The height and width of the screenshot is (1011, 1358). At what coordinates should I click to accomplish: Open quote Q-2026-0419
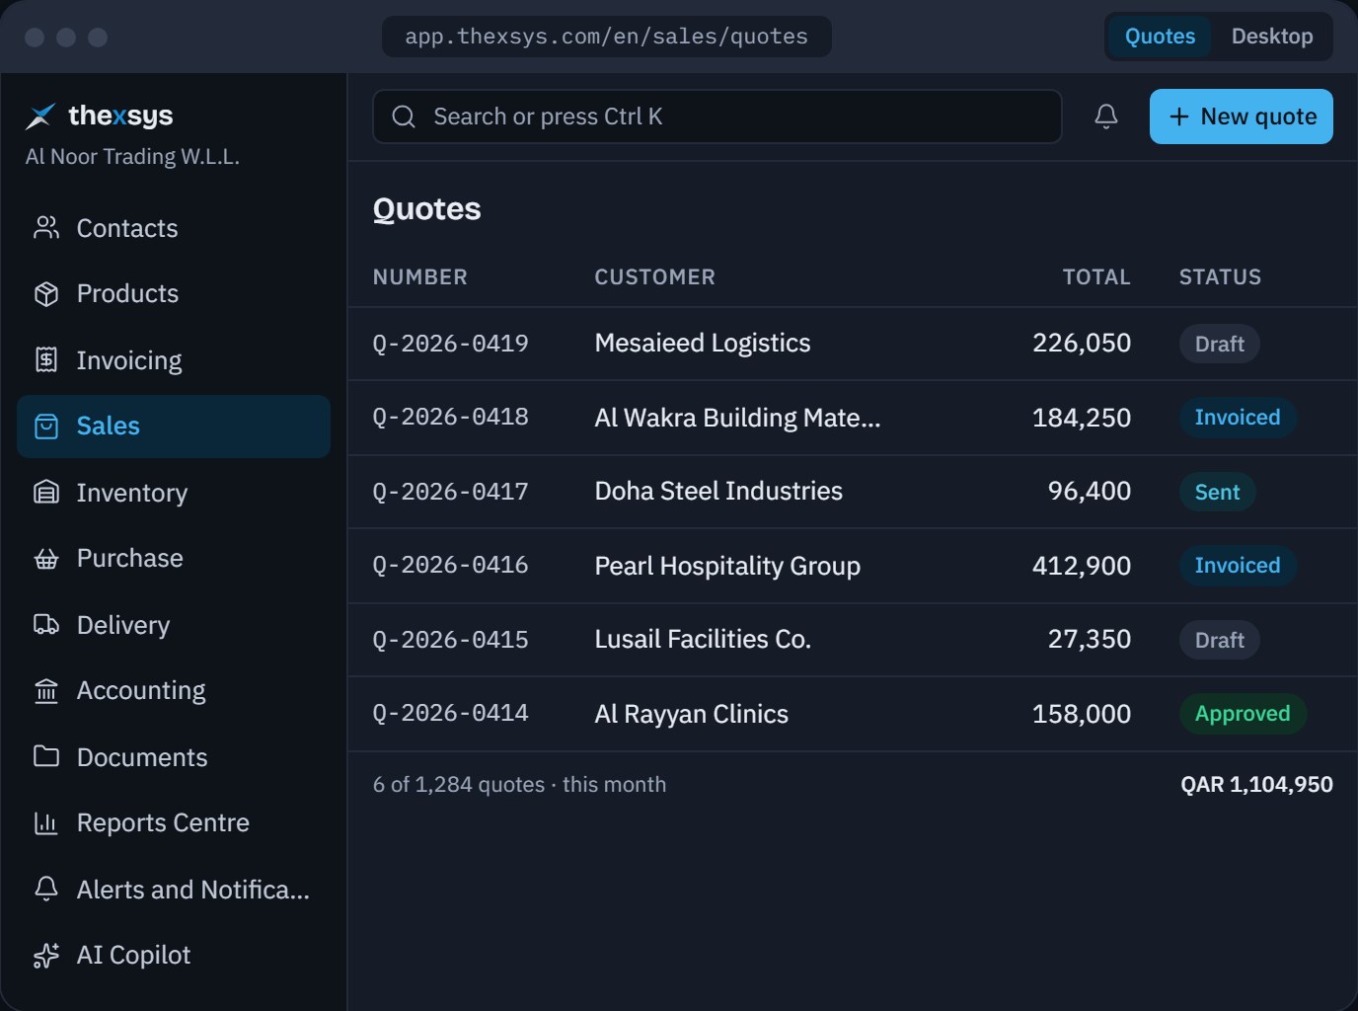[x=451, y=344]
